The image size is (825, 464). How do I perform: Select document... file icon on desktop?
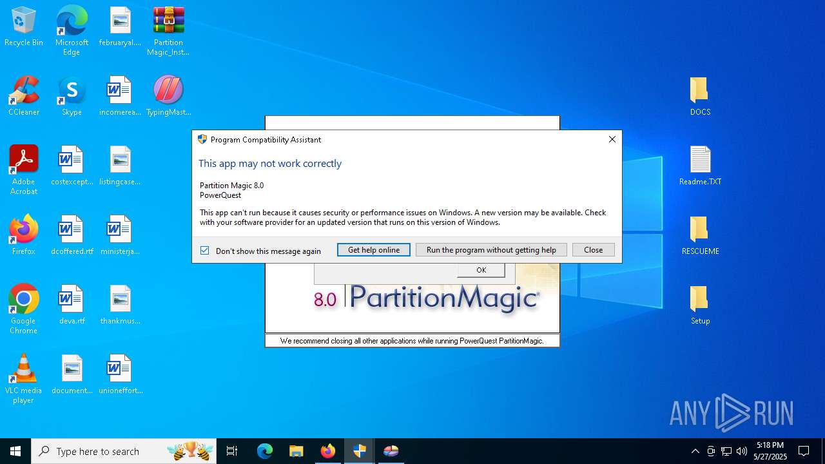tap(72, 375)
